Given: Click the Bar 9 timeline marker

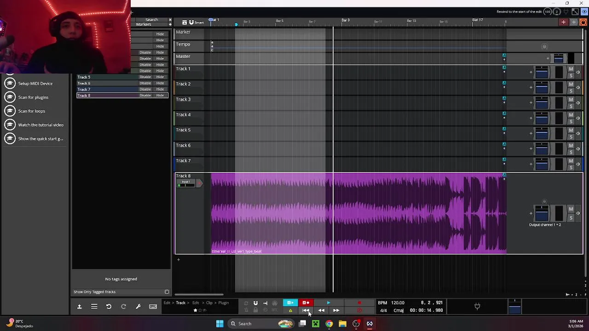Looking at the screenshot, I should tap(346, 20).
